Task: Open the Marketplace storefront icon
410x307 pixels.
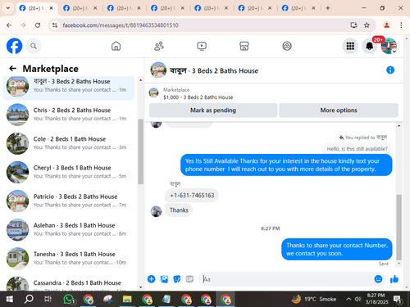Action: [244, 46]
